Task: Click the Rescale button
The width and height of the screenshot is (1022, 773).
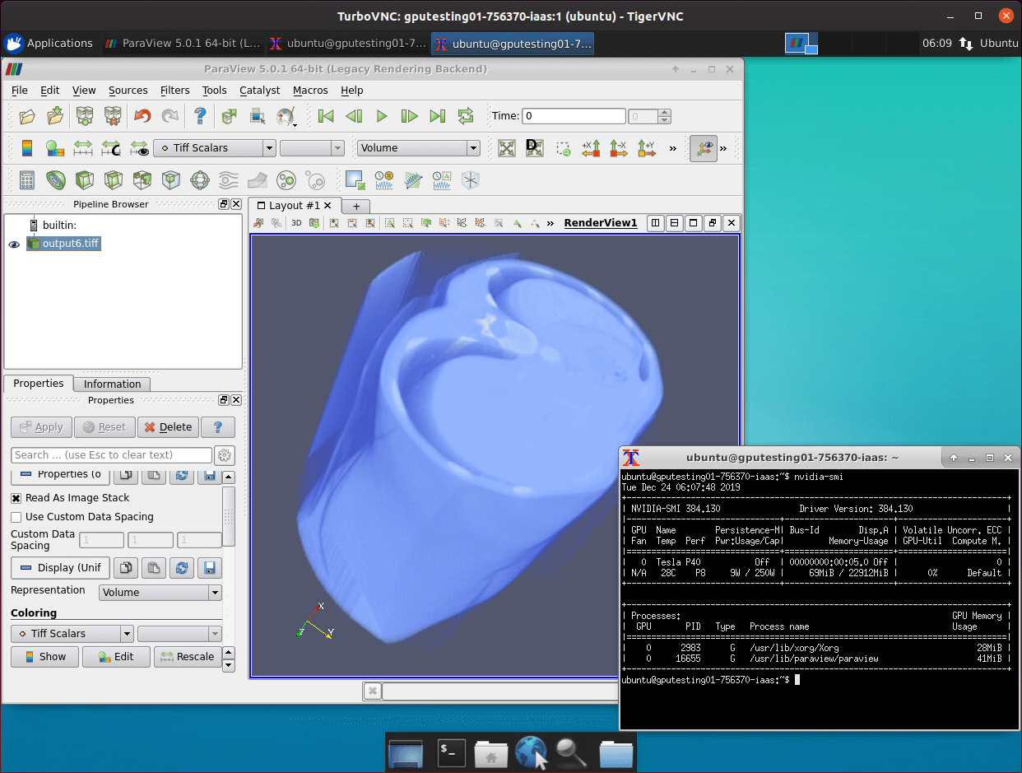Action: [188, 656]
